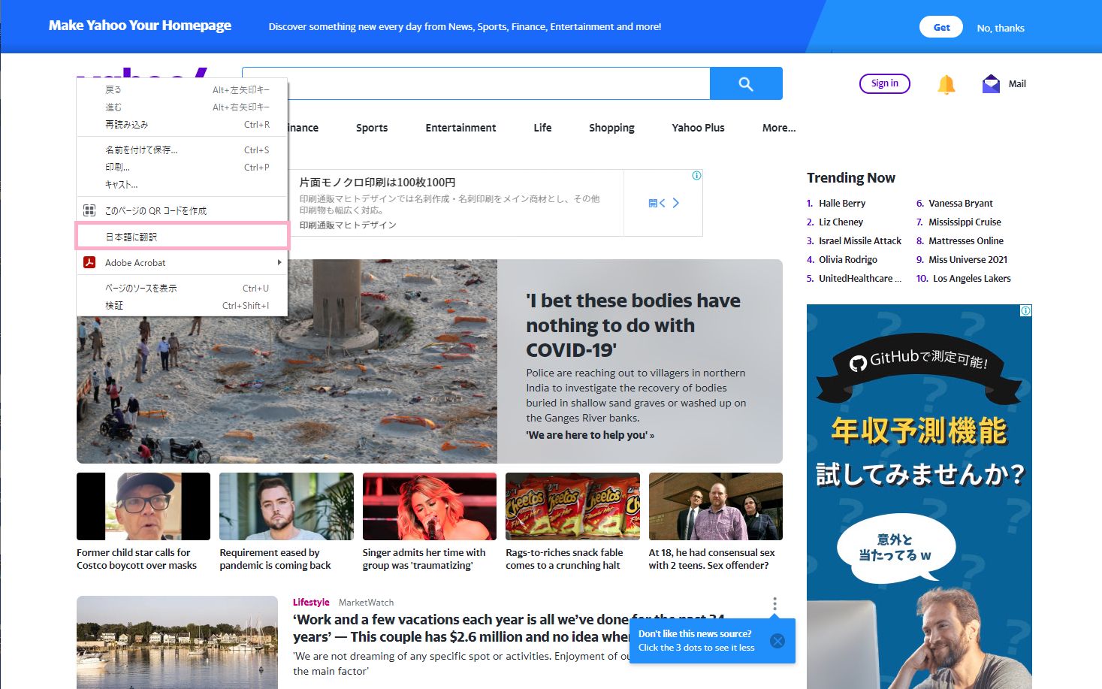The height and width of the screenshot is (689, 1102).
Task: Select ページのソースを表示 menu entry
Action: tap(183, 289)
